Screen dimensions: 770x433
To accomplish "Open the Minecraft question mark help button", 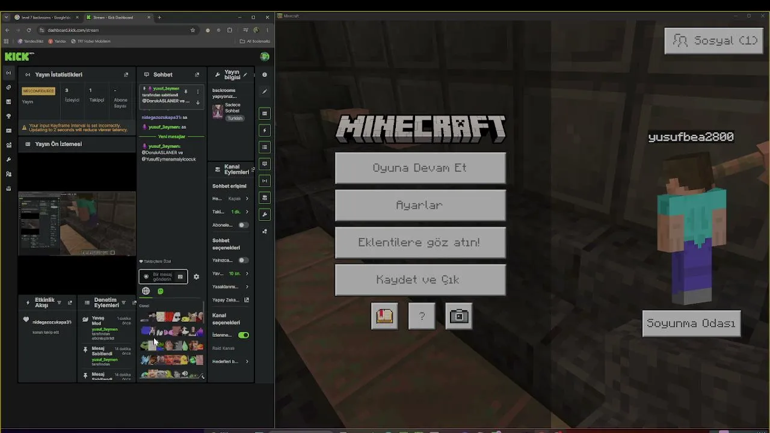I will (422, 316).
